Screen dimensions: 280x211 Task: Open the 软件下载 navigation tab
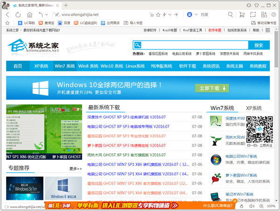pos(188,66)
